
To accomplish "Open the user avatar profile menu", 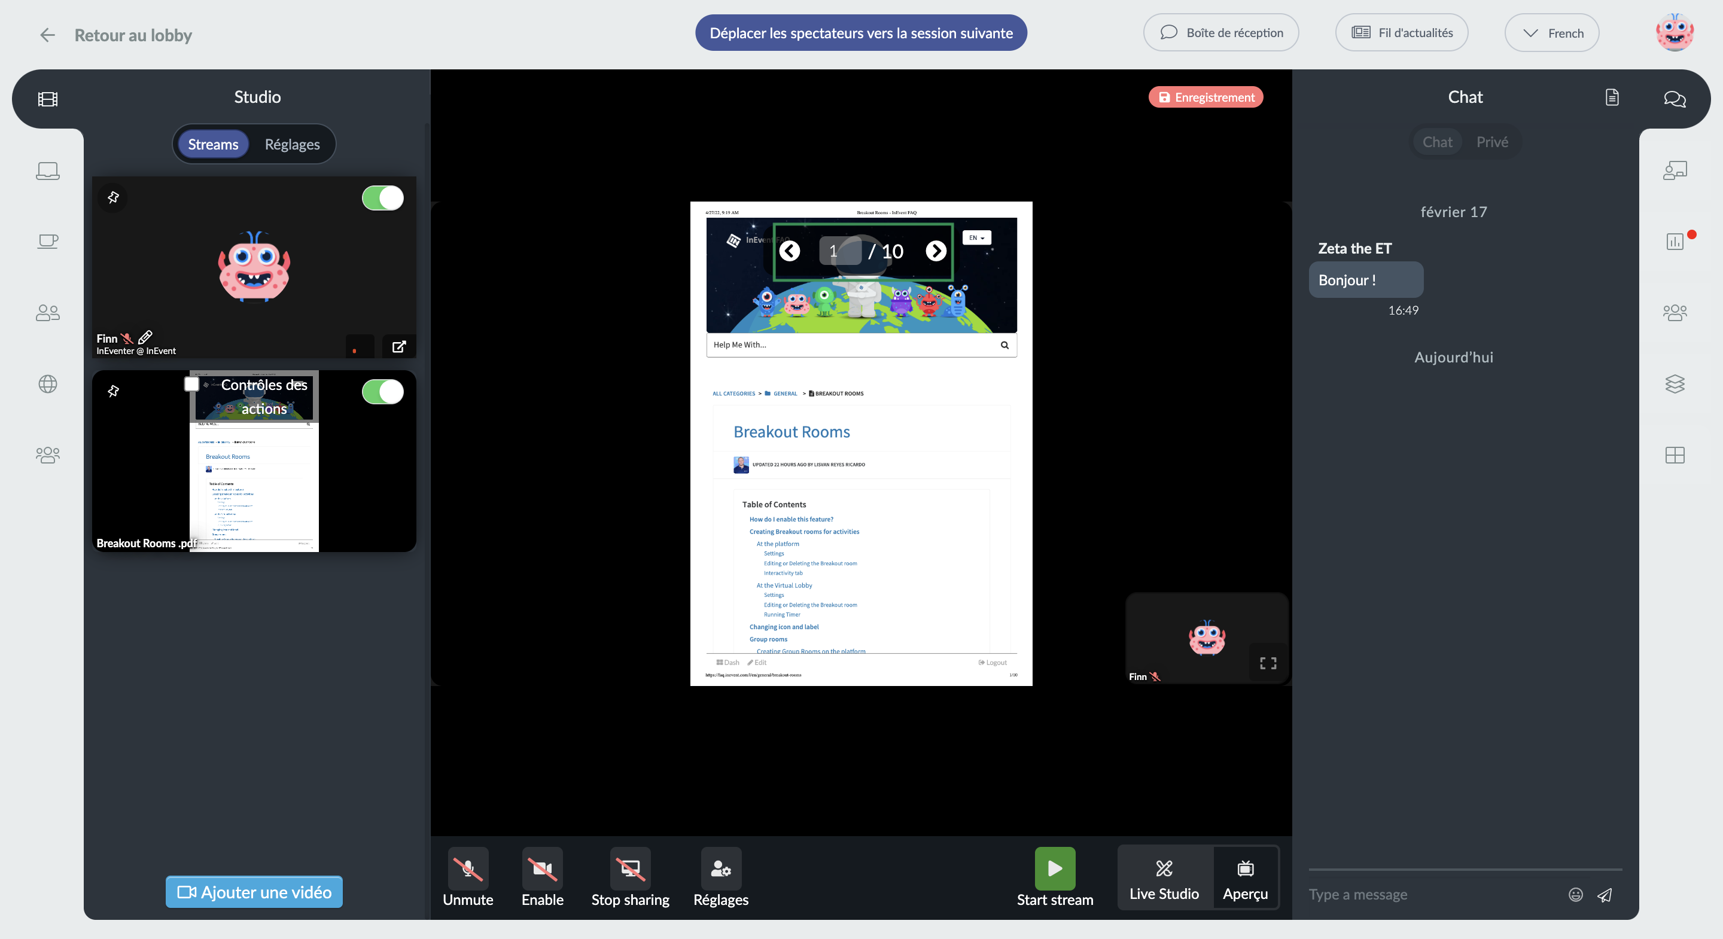I will coord(1674,33).
